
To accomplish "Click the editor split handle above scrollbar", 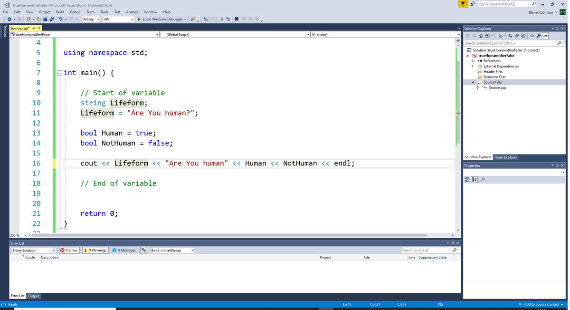I will click(458, 40).
